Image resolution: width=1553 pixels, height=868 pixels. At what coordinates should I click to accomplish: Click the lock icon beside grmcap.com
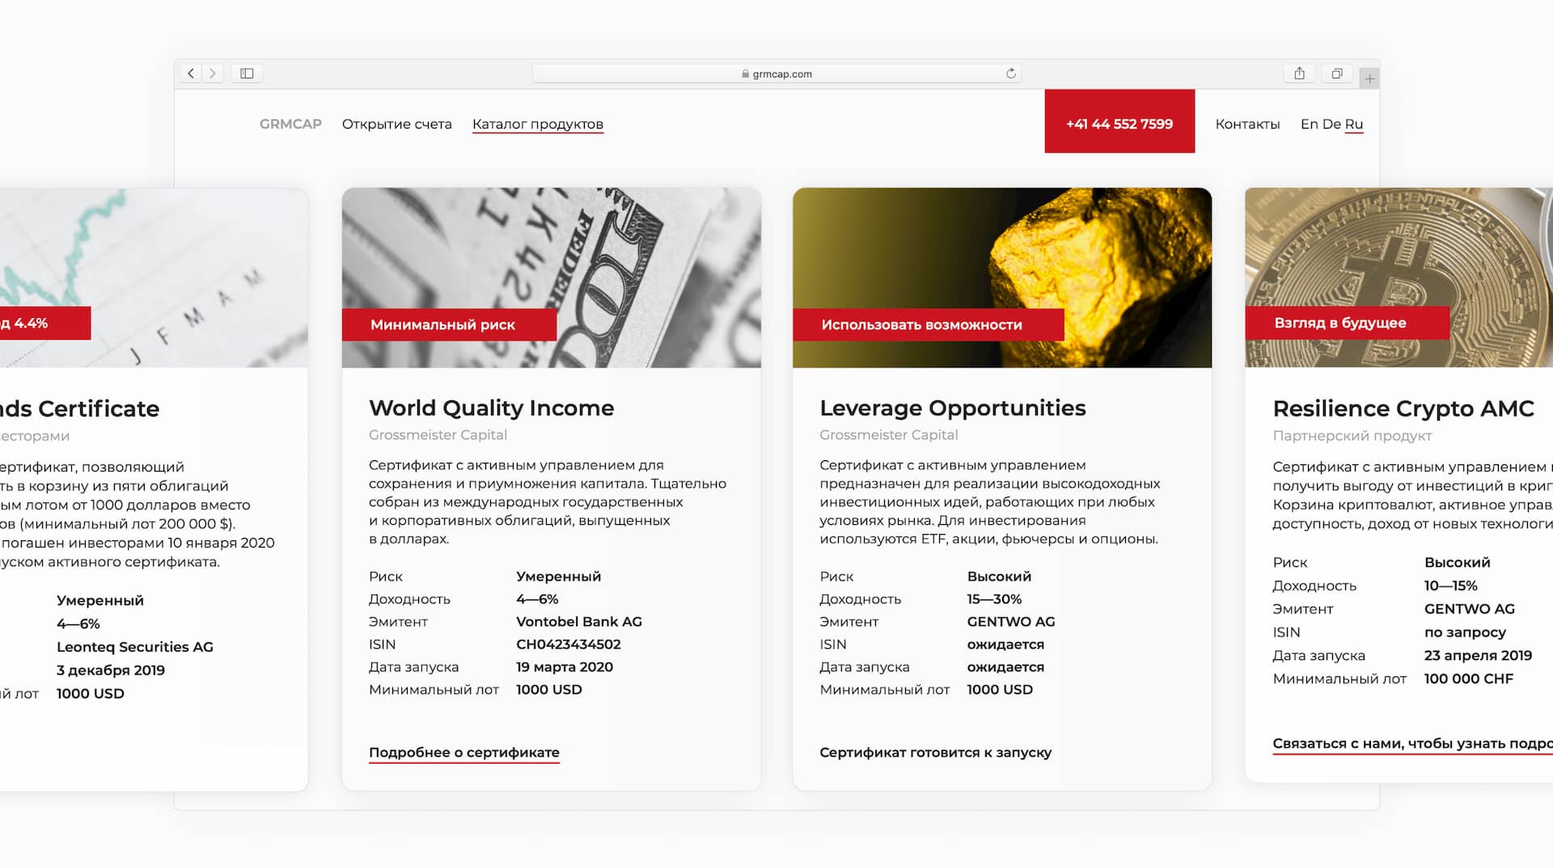pyautogui.click(x=745, y=74)
